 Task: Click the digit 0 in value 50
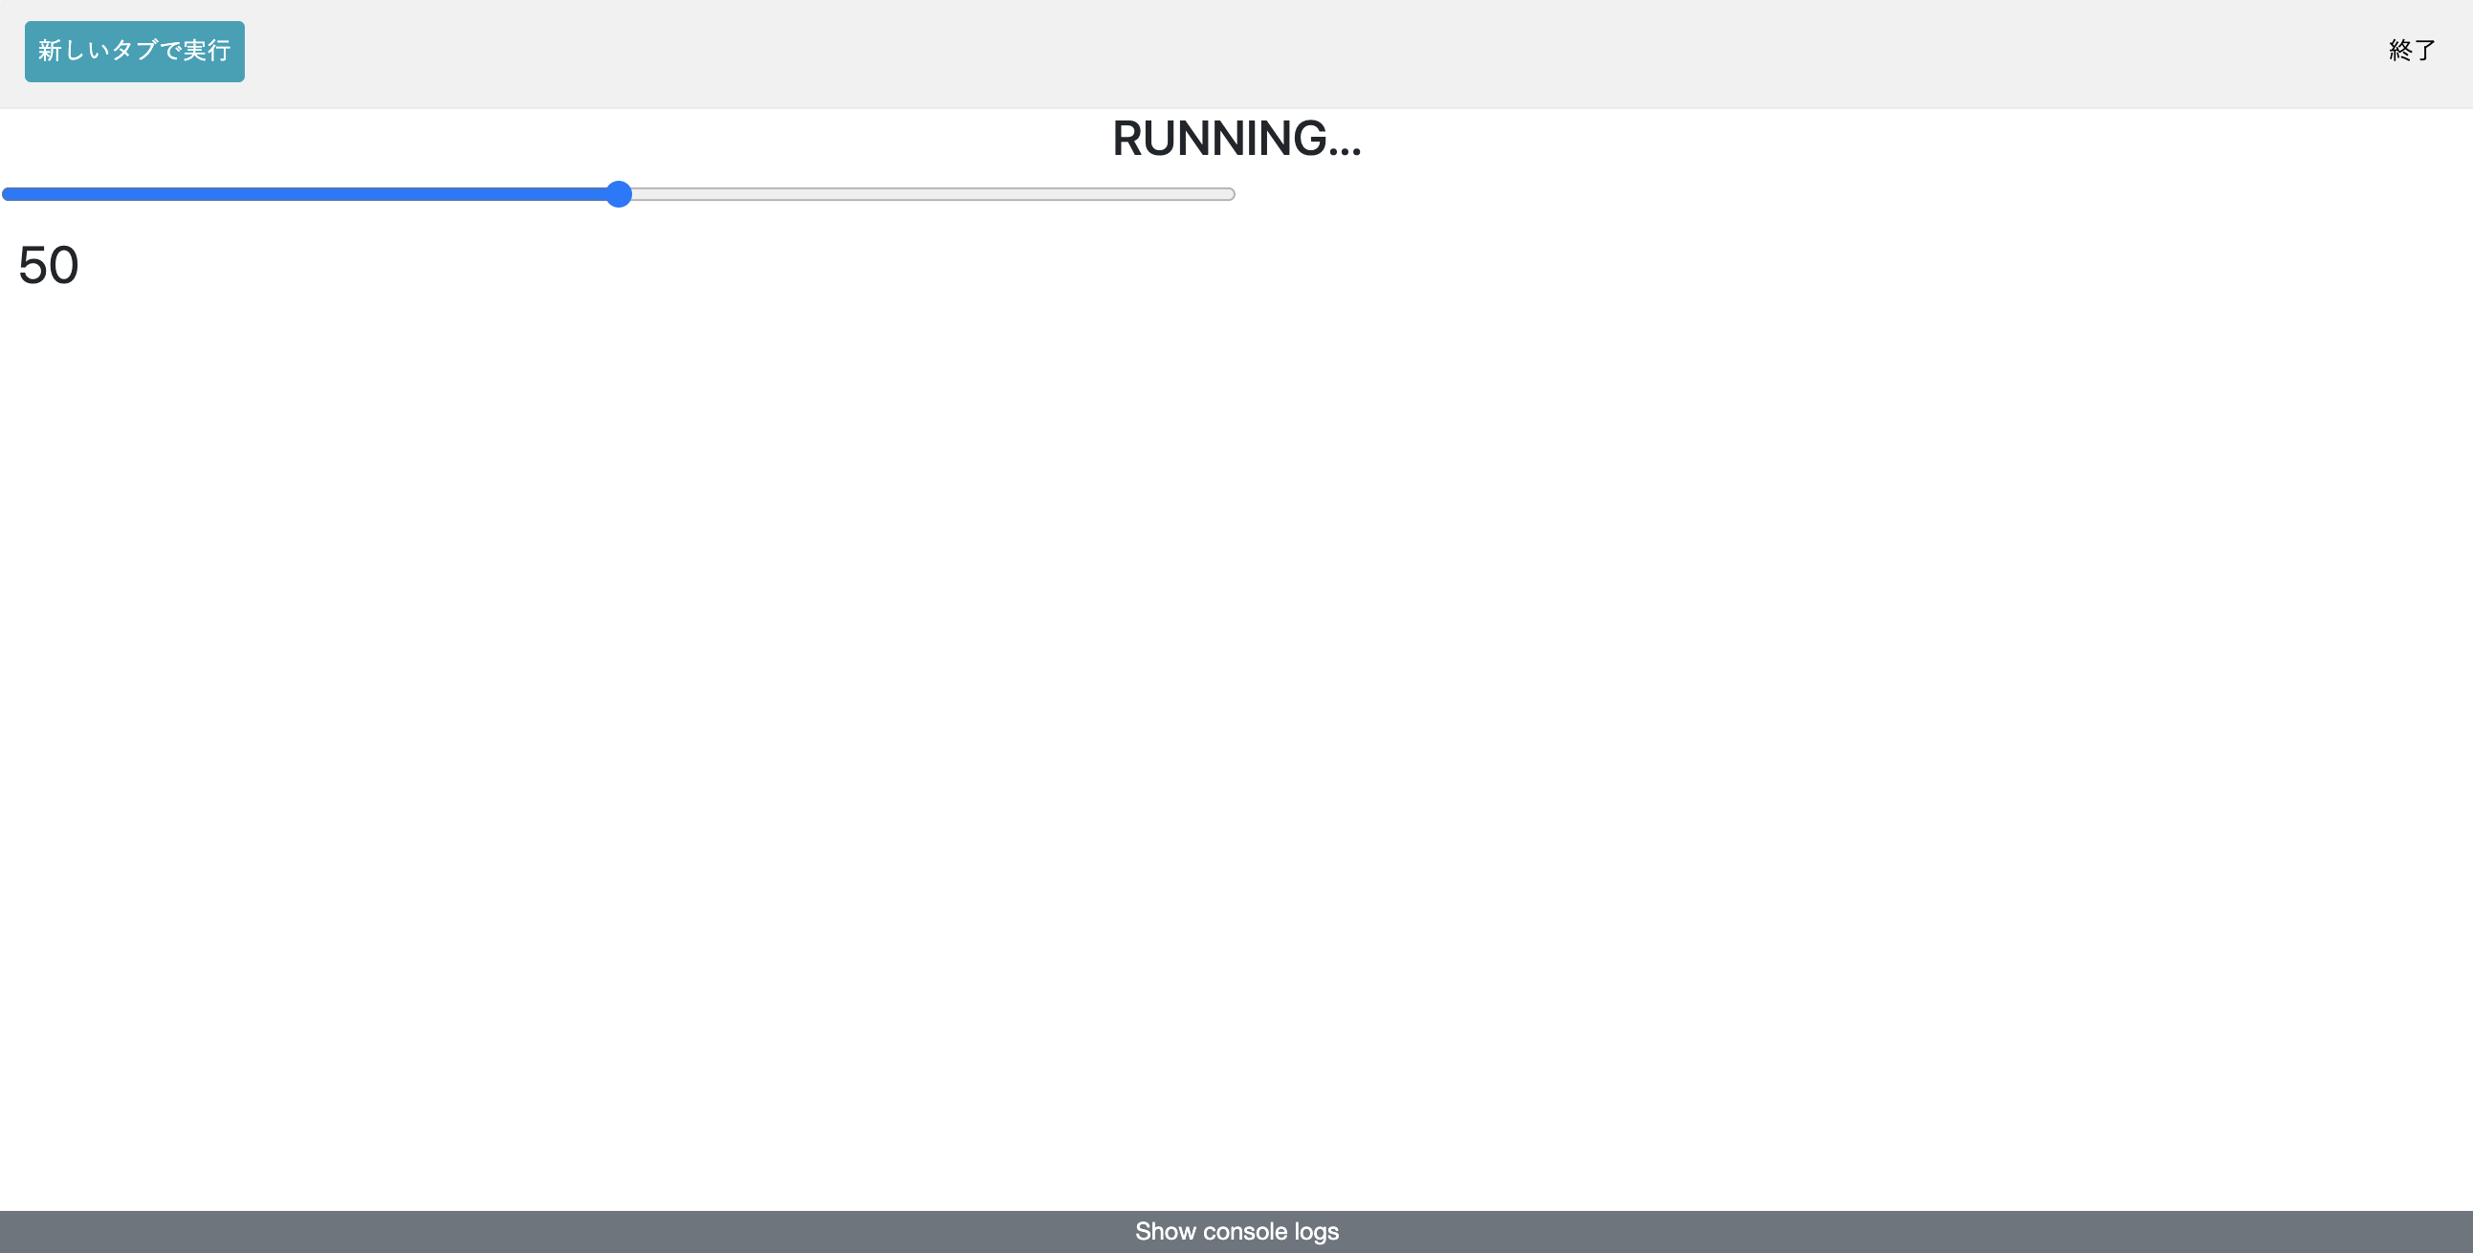coord(63,265)
